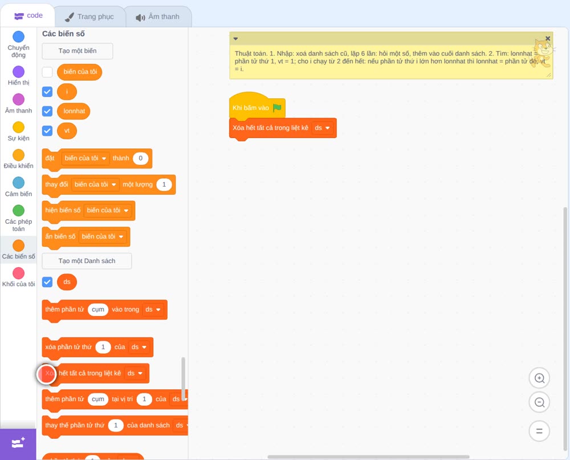Screen dimensions: 570x460
Task: Select the Các biến số category
Action: pos(18,249)
